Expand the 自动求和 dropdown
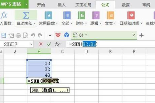The width and height of the screenshot is (155, 103). (x=34, y=23)
